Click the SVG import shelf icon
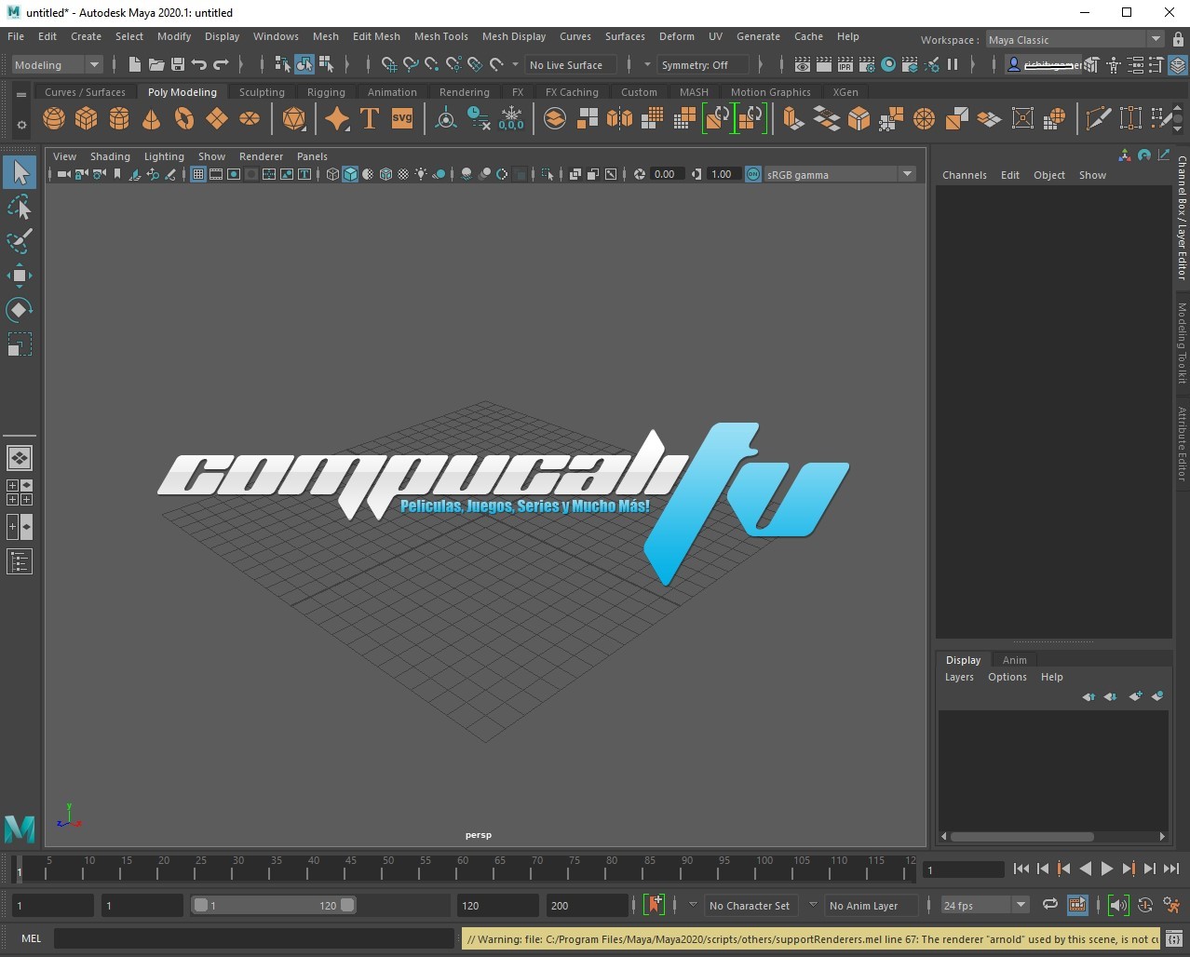 (402, 118)
